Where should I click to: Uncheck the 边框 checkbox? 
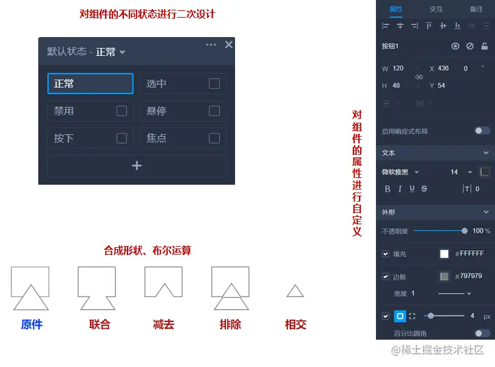pos(386,276)
